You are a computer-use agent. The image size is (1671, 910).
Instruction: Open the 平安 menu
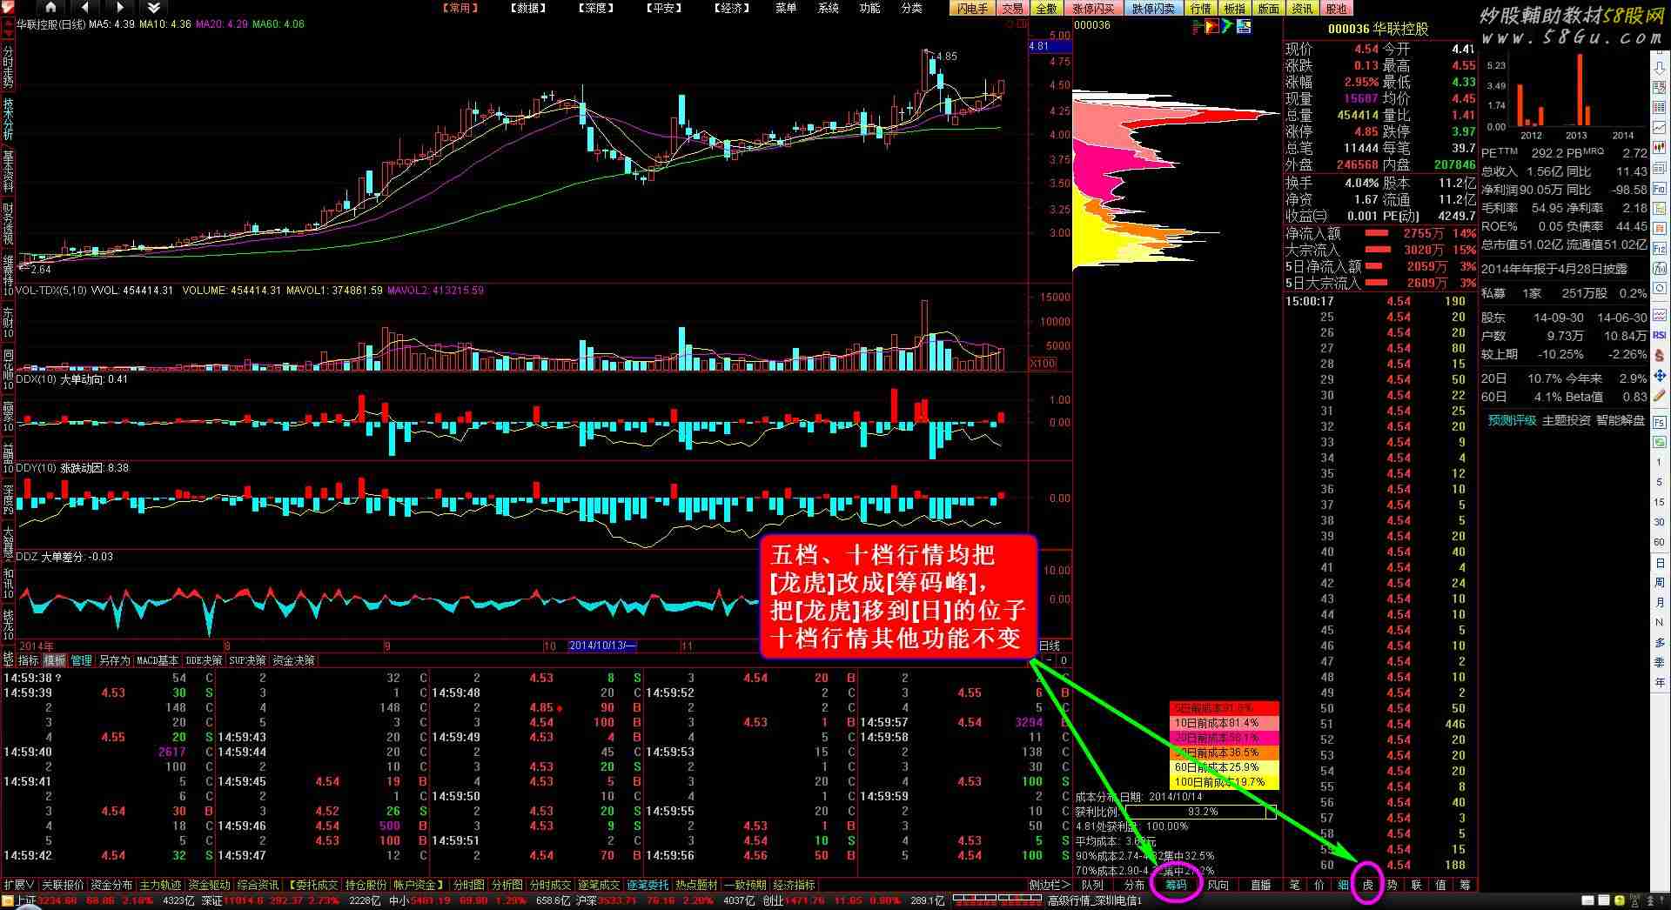[x=664, y=8]
